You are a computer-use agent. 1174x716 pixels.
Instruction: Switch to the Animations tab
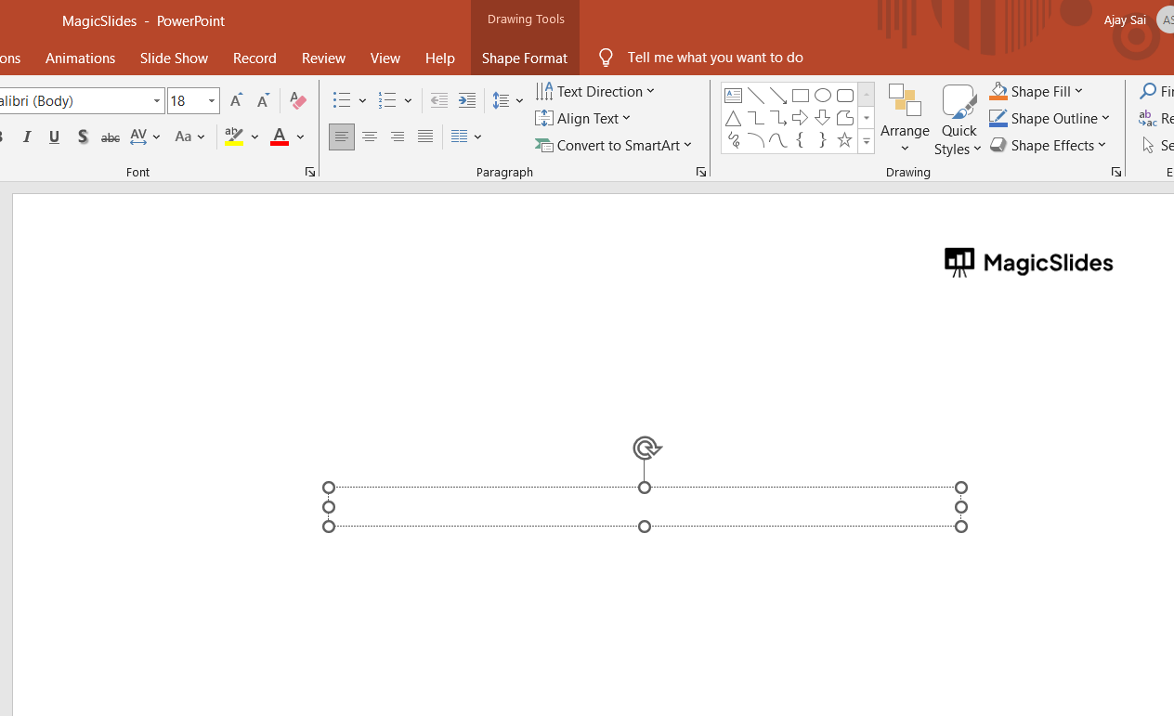81,58
